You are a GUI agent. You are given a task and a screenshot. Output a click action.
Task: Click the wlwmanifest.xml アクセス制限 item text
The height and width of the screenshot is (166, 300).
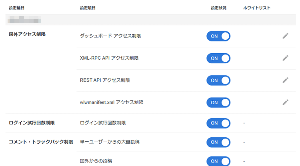112,102
